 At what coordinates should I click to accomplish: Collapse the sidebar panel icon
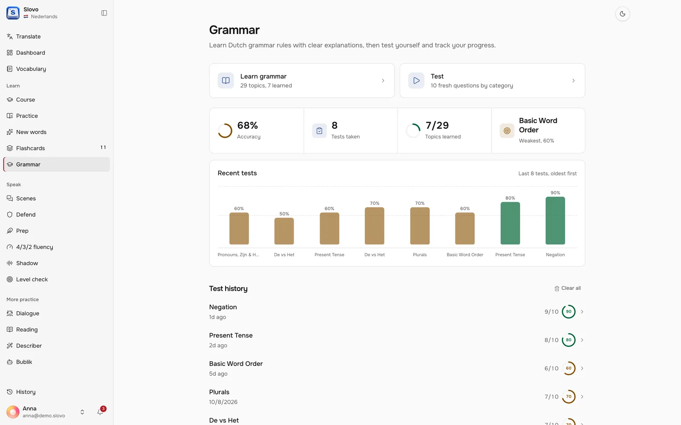coord(104,13)
